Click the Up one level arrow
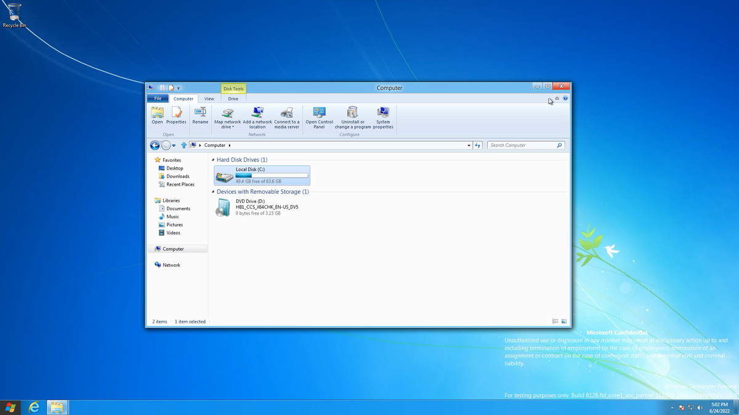Viewport: 739px width, 415px height. point(184,145)
